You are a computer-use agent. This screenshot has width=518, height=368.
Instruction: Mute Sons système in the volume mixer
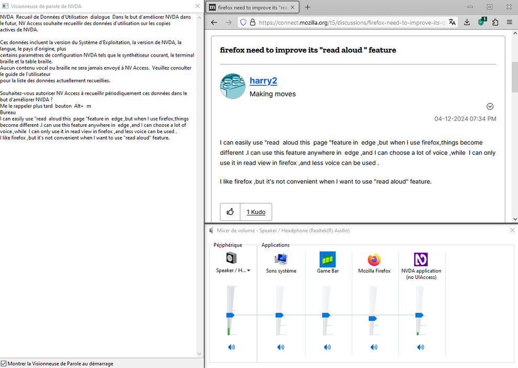pos(281,347)
